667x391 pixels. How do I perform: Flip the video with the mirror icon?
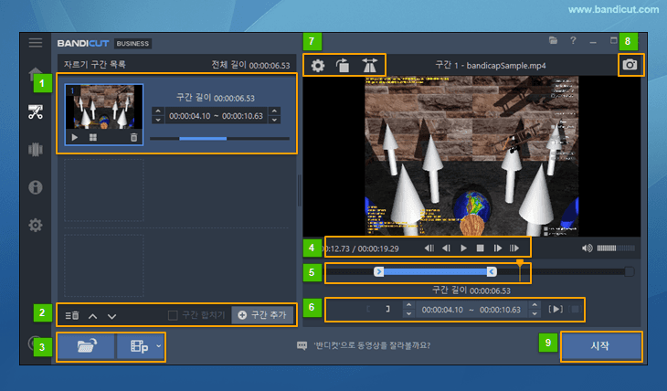369,66
